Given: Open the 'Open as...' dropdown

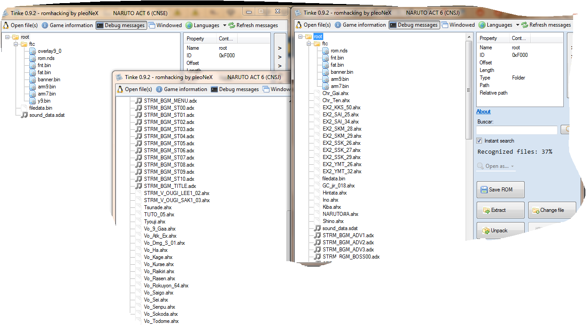Looking at the screenshot, I should [496, 166].
